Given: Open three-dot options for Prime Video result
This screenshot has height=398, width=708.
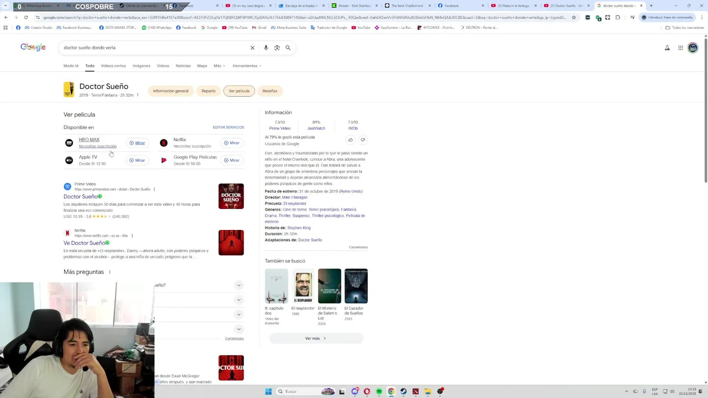Looking at the screenshot, I should click(x=154, y=189).
